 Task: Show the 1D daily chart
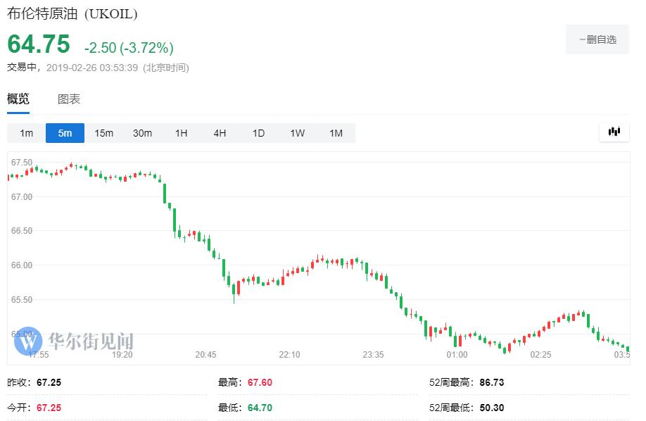click(x=258, y=133)
